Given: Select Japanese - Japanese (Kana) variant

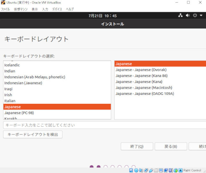Looking at the screenshot, I should point(160,82).
